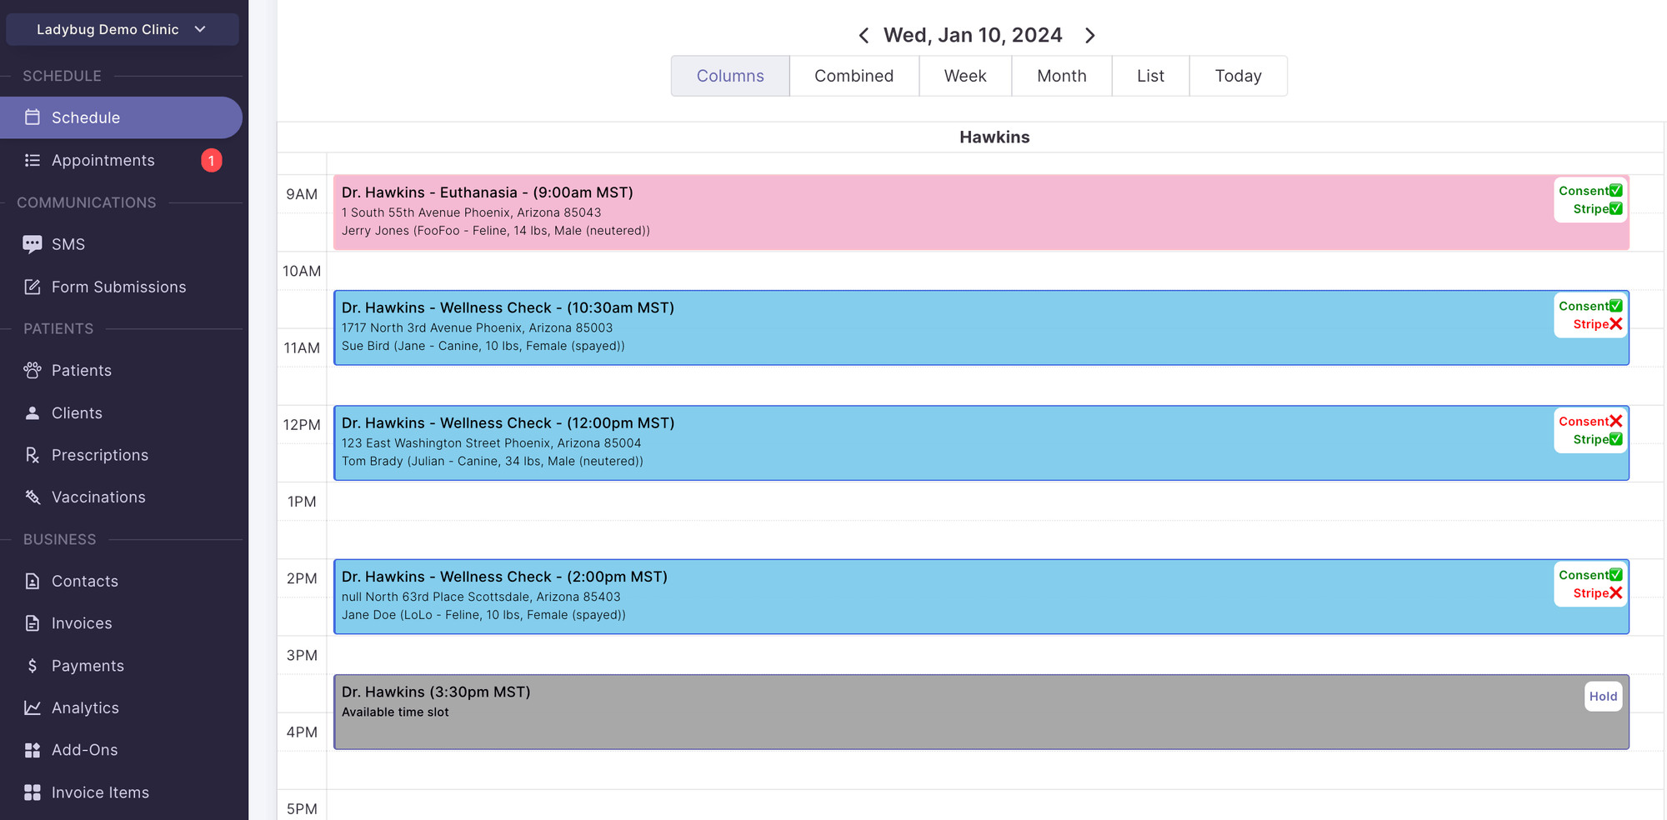Viewport: 1667px width, 820px height.
Task: Open the Payments dollar icon
Action: 33,665
